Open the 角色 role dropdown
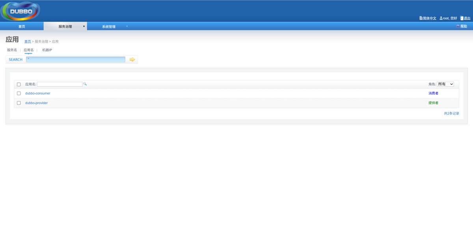This screenshot has width=473, height=249. coord(445,84)
